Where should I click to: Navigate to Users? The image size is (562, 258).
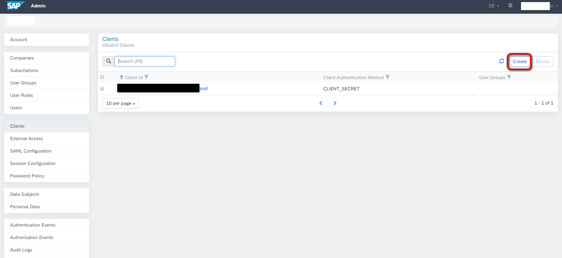coord(47,108)
